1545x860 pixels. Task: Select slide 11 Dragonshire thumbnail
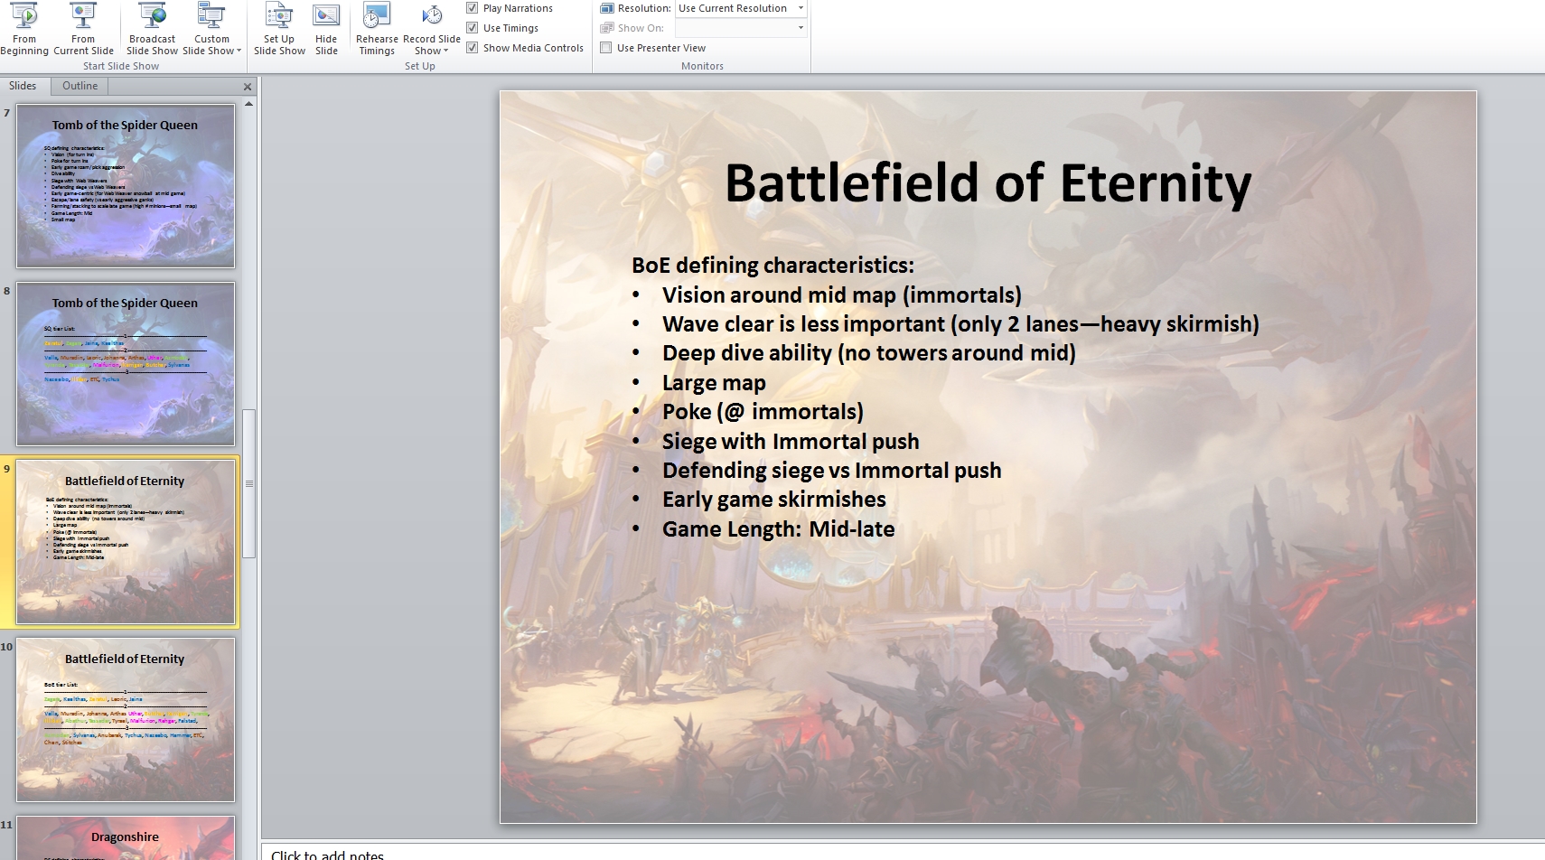[x=126, y=838]
